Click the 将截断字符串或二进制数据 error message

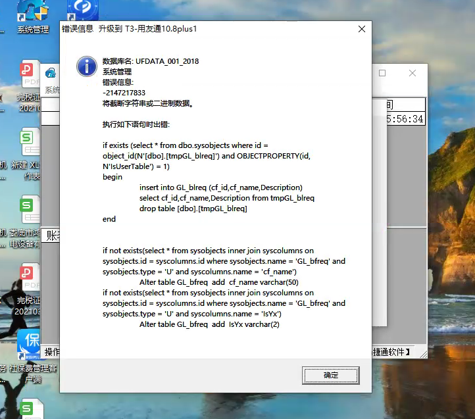(148, 103)
